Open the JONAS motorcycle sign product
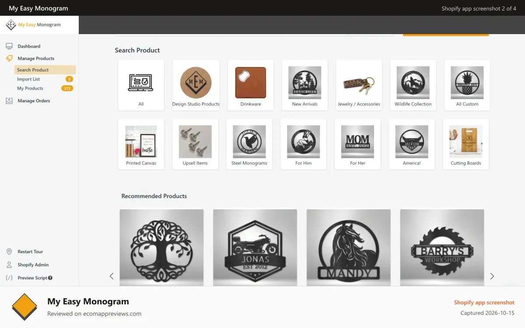Image resolution: width=525 pixels, height=328 pixels. coord(255,248)
